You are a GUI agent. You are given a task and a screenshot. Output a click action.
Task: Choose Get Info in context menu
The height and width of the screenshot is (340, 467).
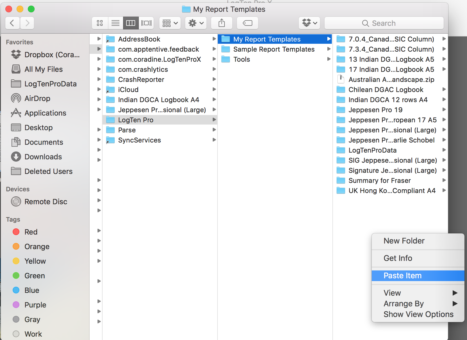(418, 258)
